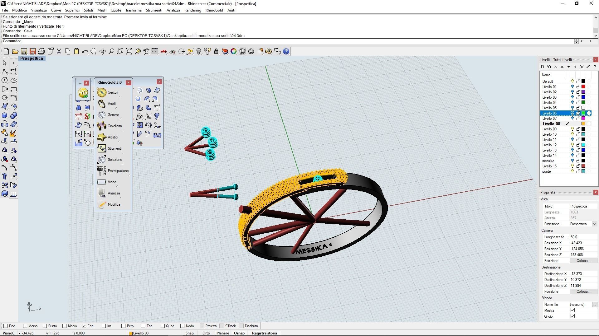Click the red color swatch of Livello 01

[583, 87]
